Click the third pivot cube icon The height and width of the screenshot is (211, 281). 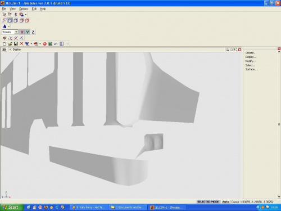coord(16,20)
